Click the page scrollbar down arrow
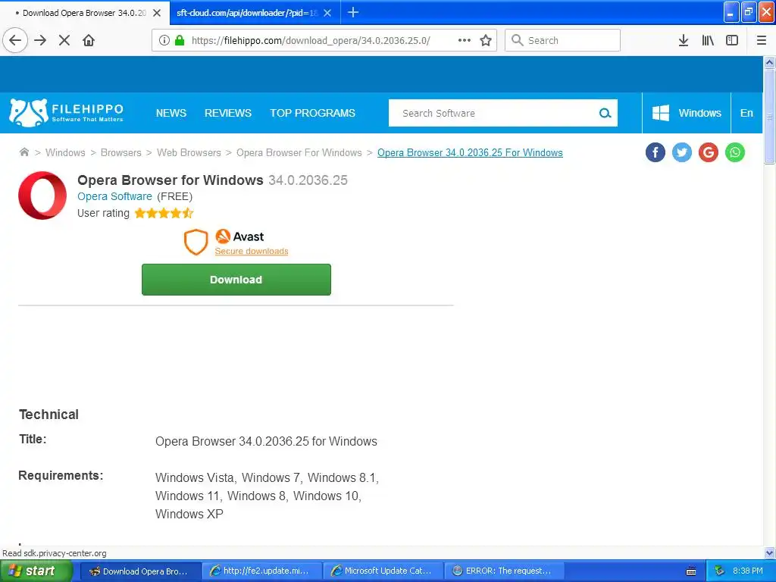 coord(769,552)
